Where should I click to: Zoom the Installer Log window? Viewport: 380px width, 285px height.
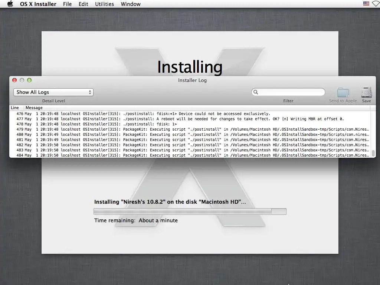(x=29, y=80)
